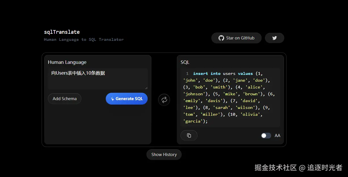This screenshot has height=177, width=348.
Task: Click the AA uppercase label
Action: [x=277, y=136]
